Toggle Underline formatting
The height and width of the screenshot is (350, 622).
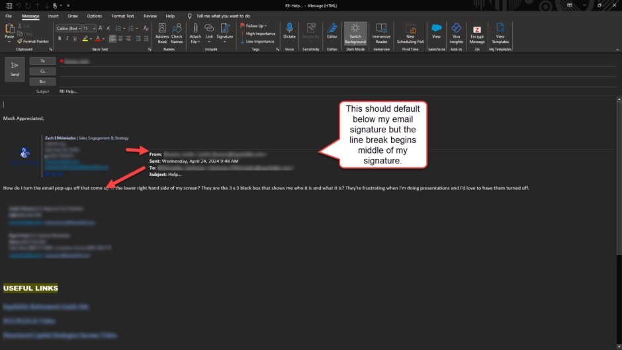coord(75,38)
